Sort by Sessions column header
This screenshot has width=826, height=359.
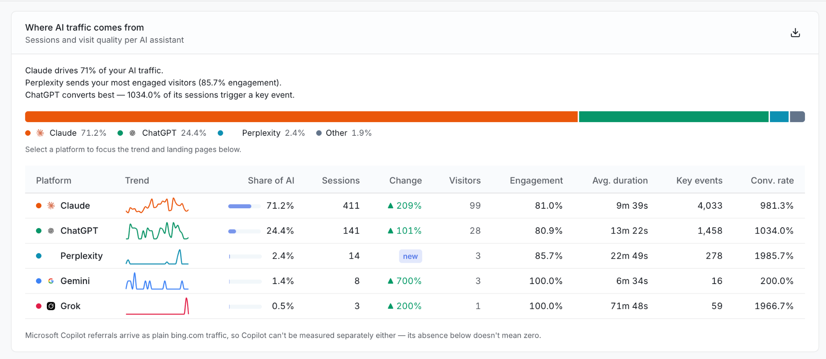tap(340, 181)
